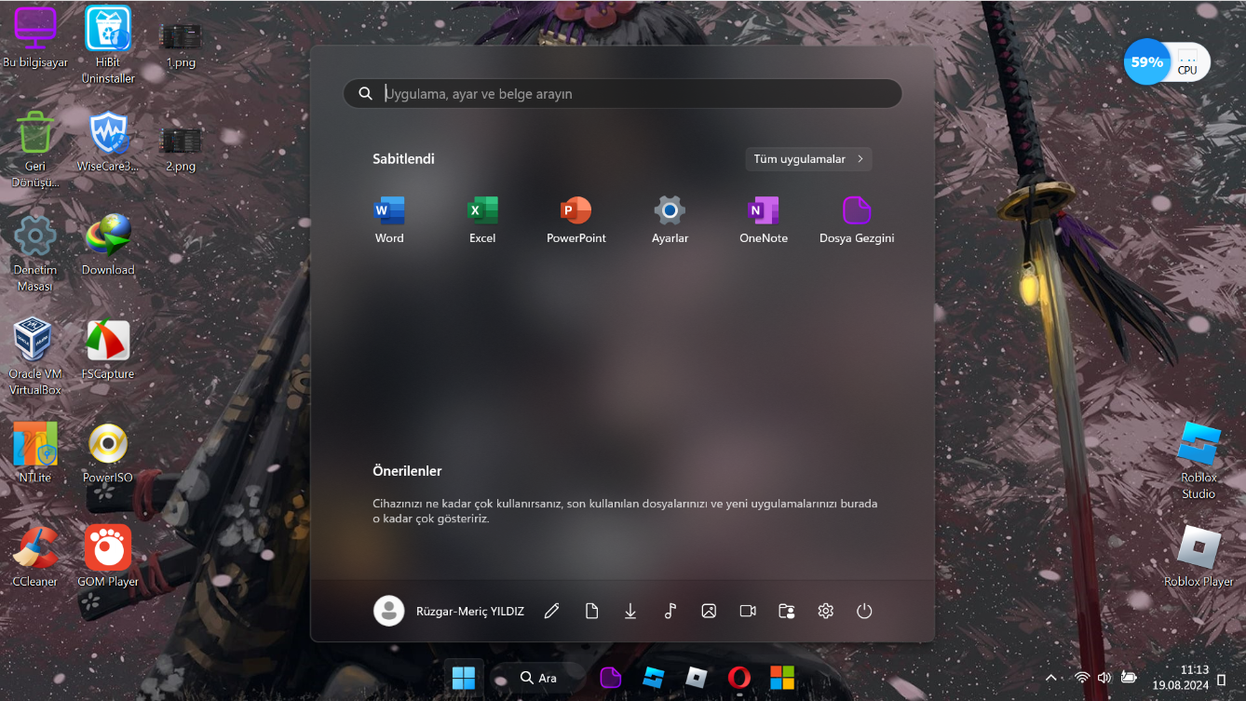1246x701 pixels.
Task: Select NTLite desktop shortcut
Action: (35, 452)
